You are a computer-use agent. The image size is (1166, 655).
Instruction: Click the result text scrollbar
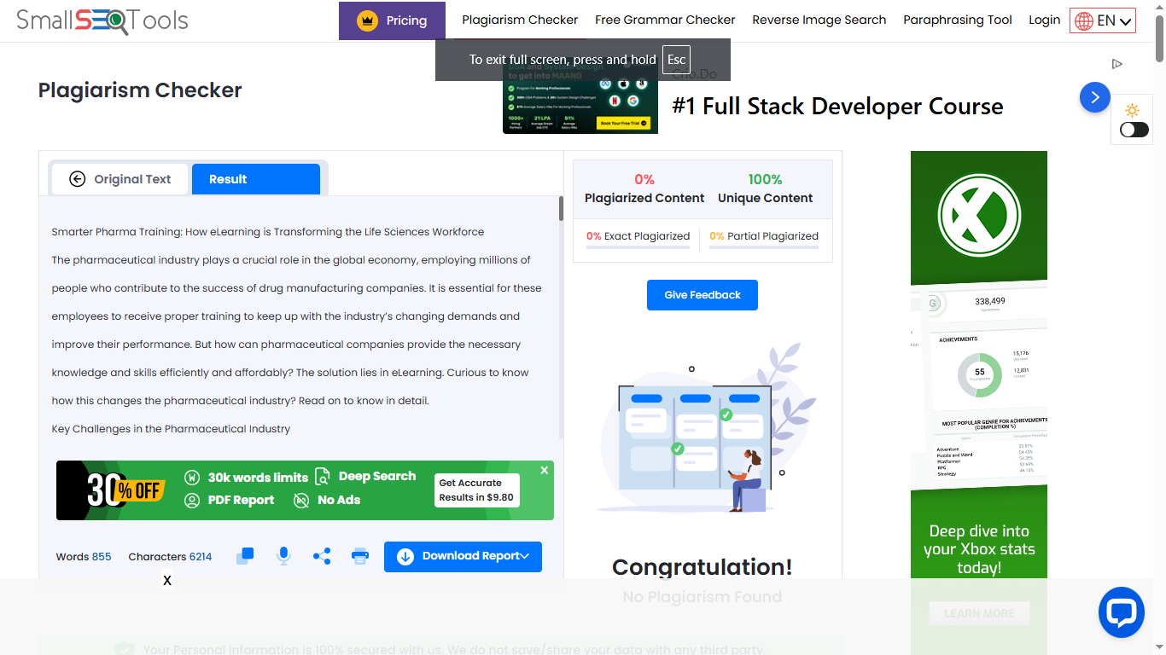tap(561, 209)
